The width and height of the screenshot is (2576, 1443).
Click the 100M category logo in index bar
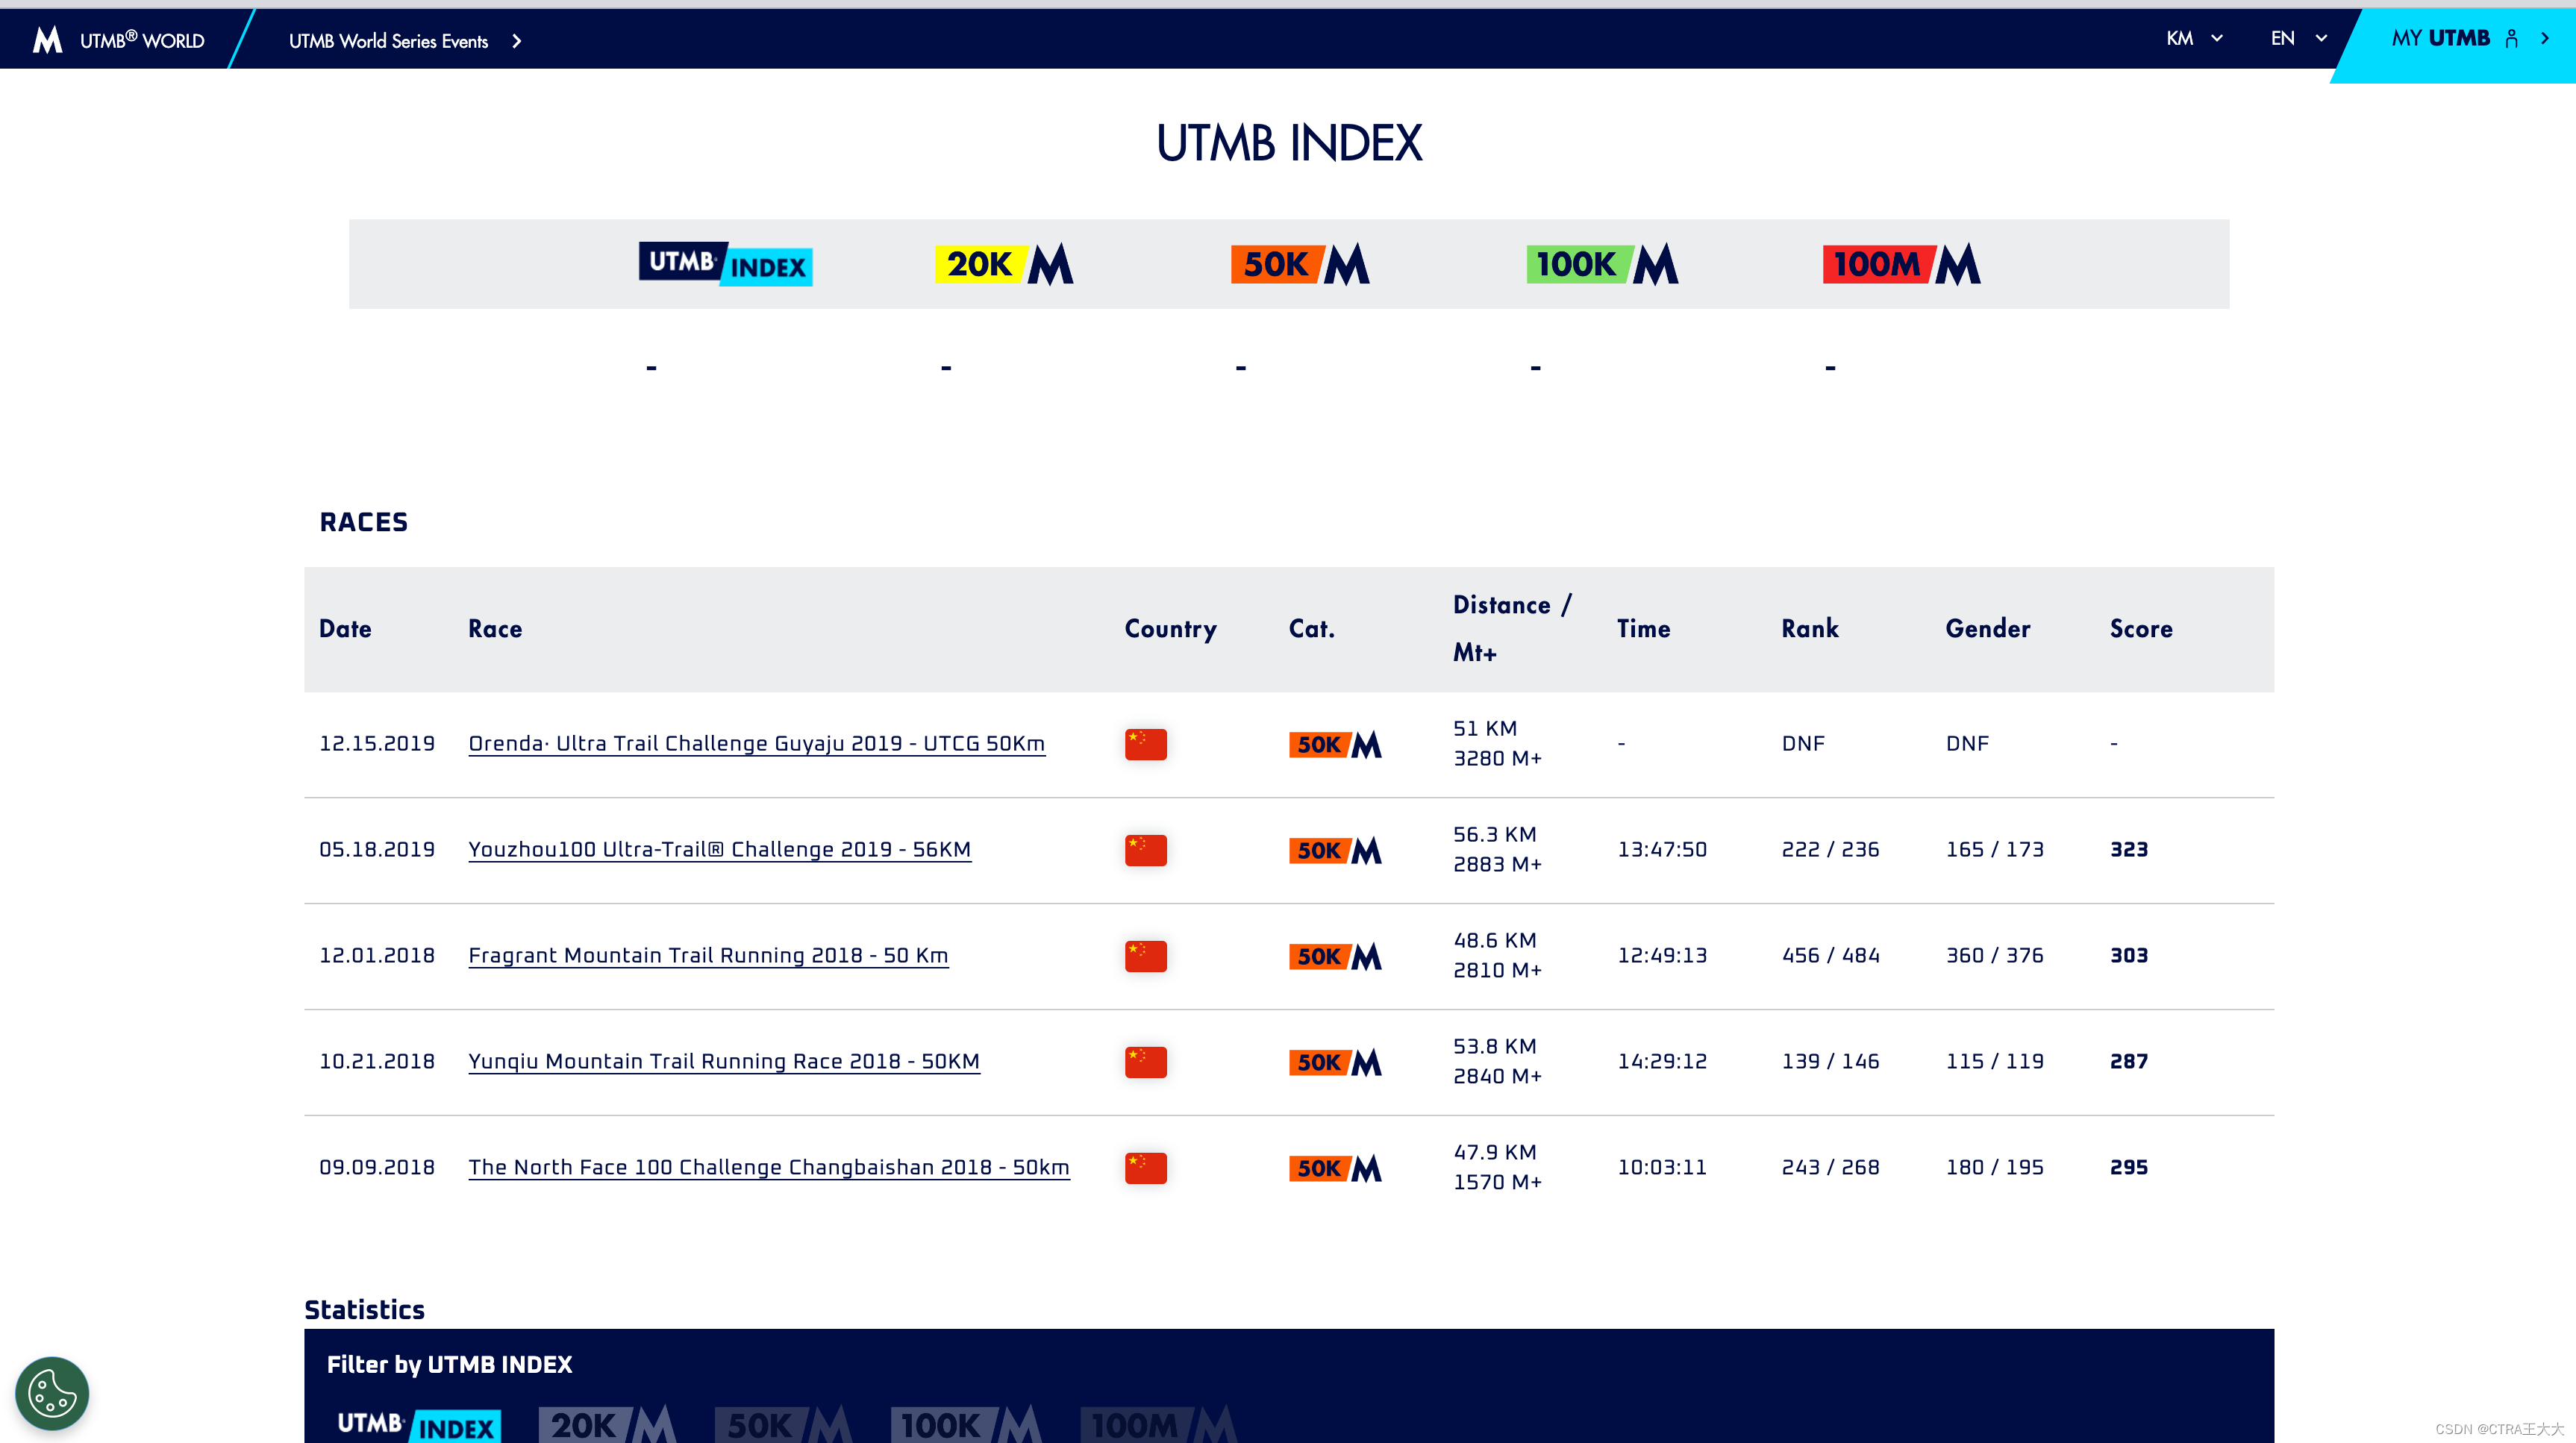point(1900,264)
